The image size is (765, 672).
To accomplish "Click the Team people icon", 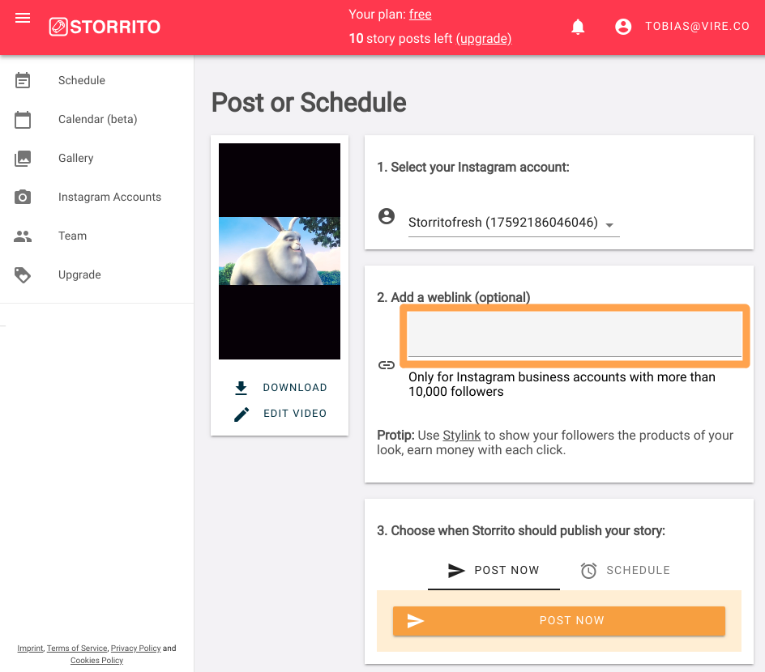I will click(x=23, y=236).
